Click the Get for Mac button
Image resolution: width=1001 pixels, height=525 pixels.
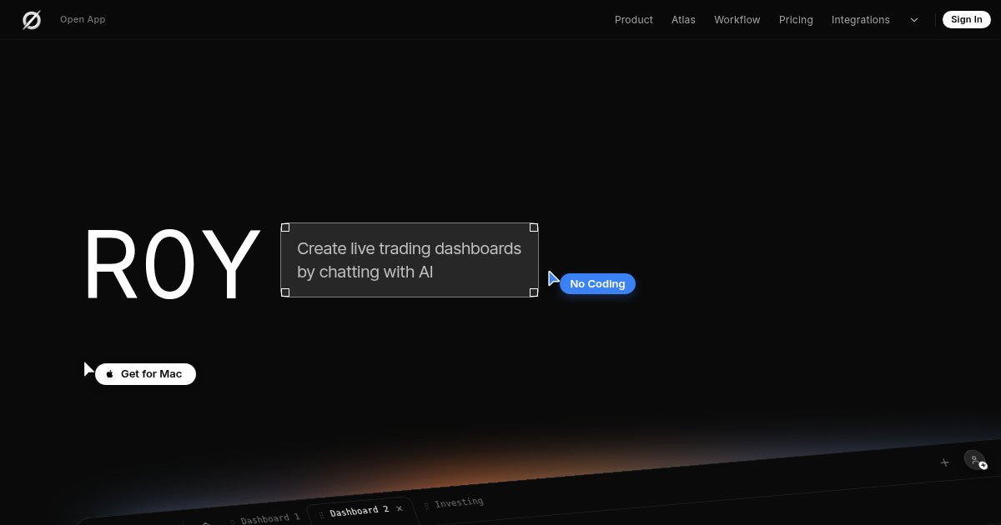(x=145, y=374)
